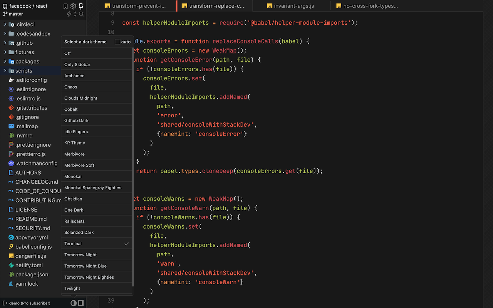This screenshot has width=493, height=308.
Task: Click the sign-out icon next to demo
Action: coord(4,303)
